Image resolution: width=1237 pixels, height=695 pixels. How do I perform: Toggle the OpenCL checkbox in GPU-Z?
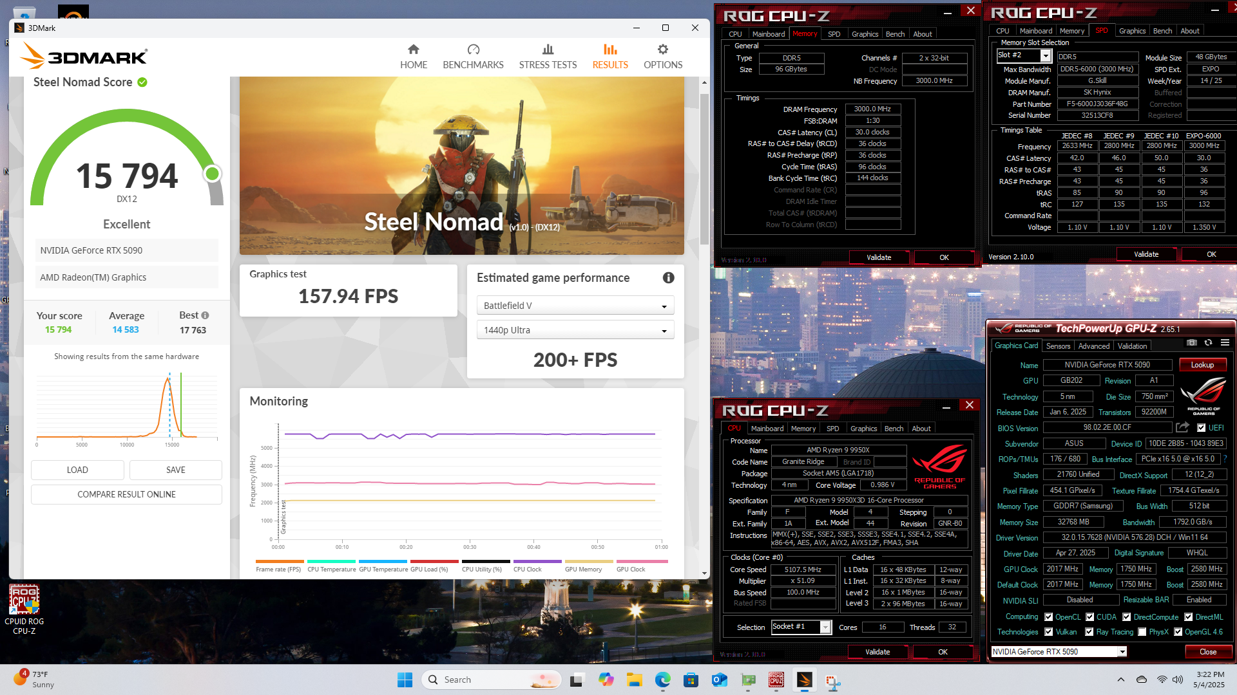[1048, 616]
